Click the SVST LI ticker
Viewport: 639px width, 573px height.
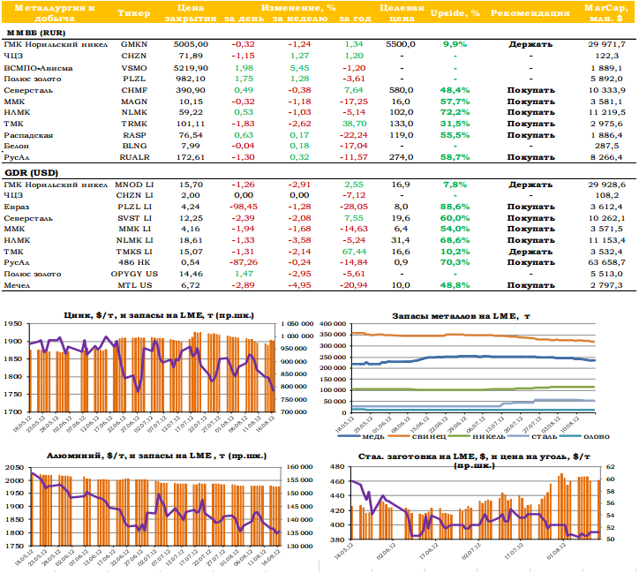134,218
